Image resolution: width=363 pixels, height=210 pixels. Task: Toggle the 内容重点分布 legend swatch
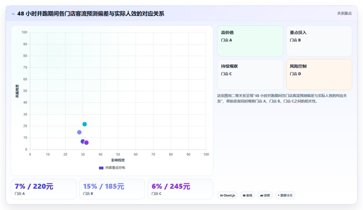pyautogui.click(x=101, y=168)
